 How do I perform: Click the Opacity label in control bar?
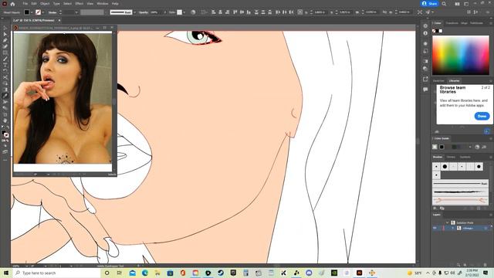click(x=144, y=12)
